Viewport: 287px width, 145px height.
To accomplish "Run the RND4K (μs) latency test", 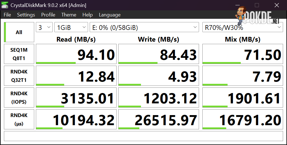I will [19, 119].
